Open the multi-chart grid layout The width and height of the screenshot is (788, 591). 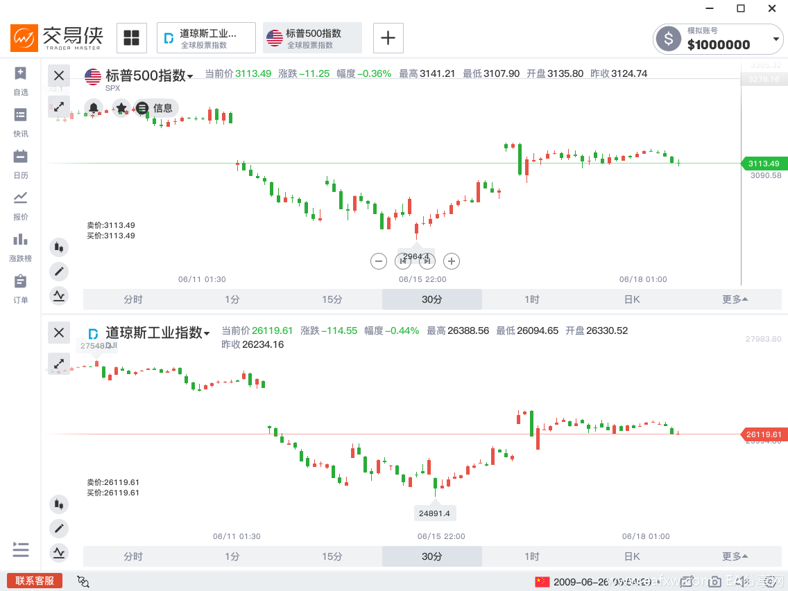[x=132, y=37]
